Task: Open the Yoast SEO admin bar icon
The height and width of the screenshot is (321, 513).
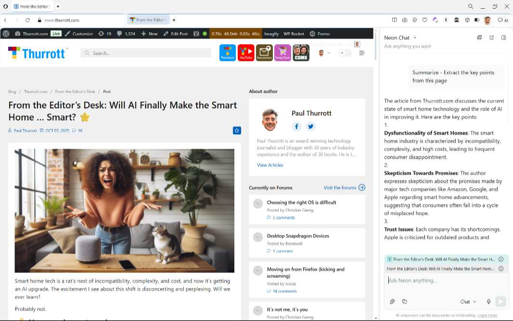Action: (196, 34)
